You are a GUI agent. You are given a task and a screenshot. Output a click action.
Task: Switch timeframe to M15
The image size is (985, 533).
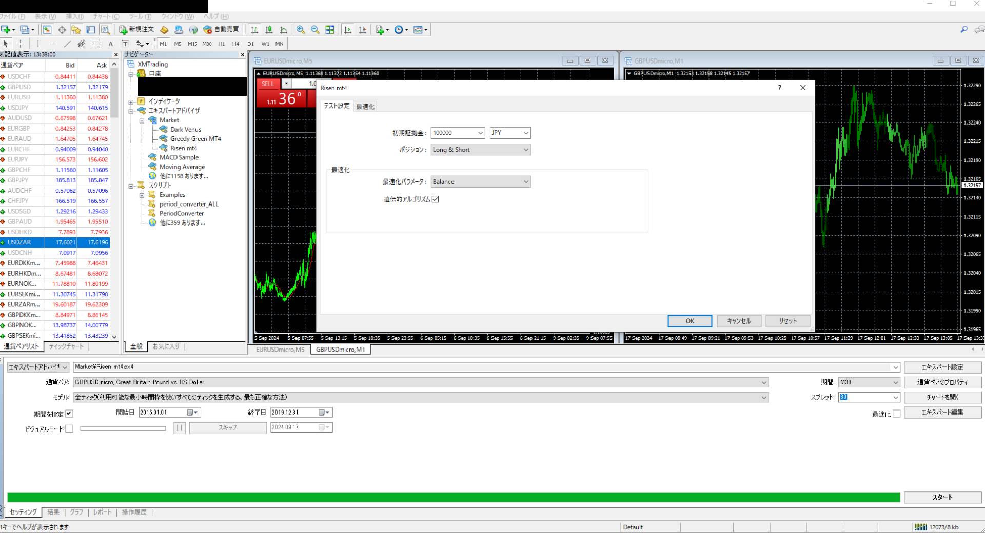pos(192,44)
